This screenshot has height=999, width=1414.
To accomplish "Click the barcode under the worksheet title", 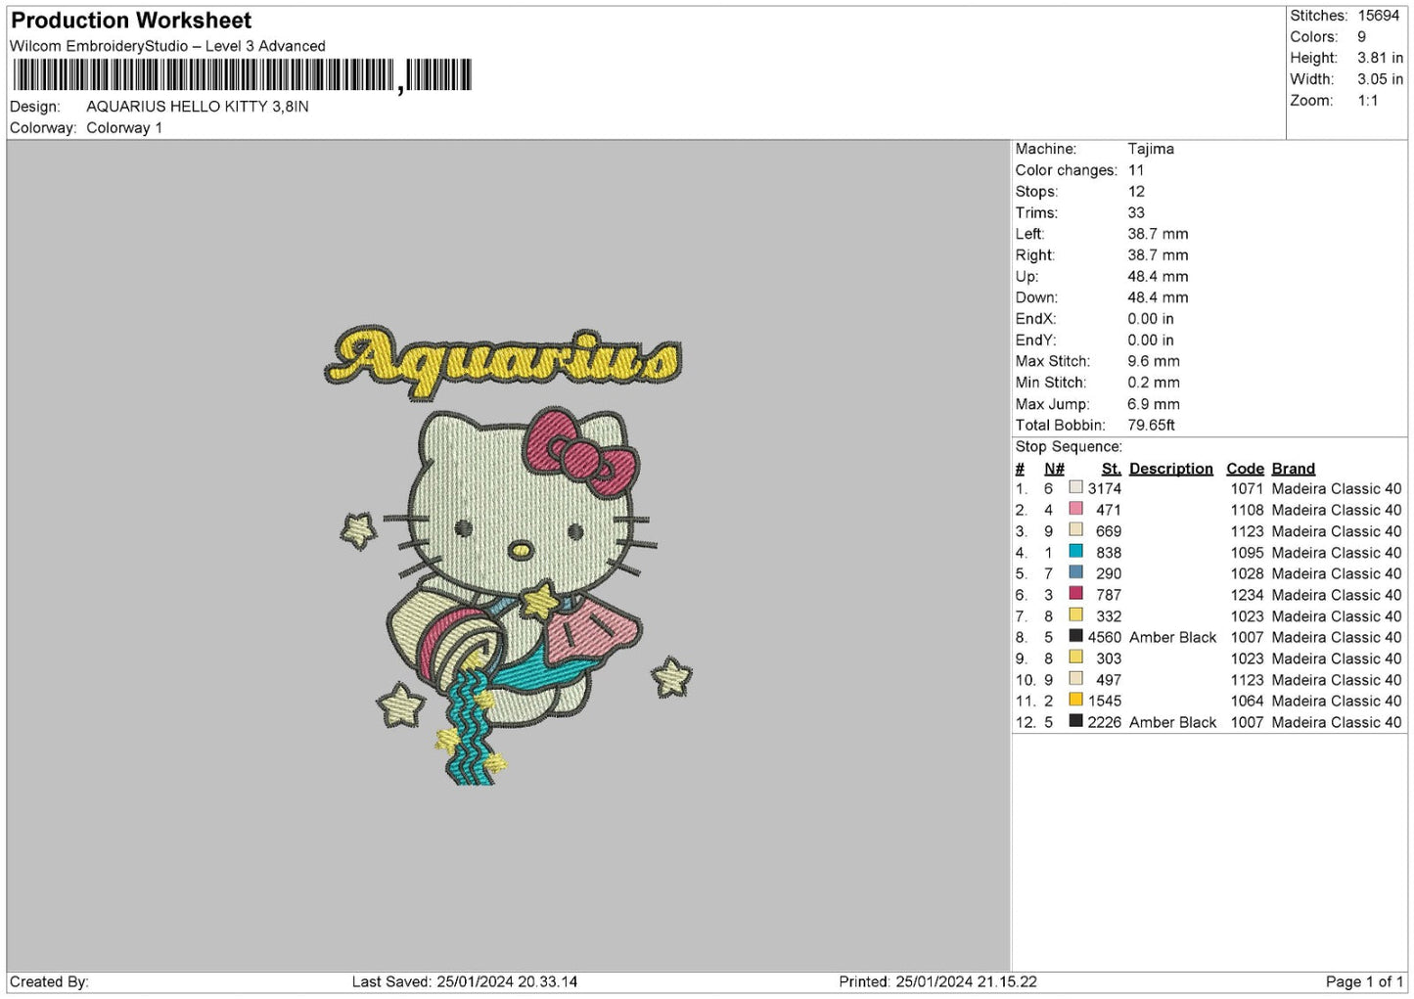I will click(x=242, y=75).
